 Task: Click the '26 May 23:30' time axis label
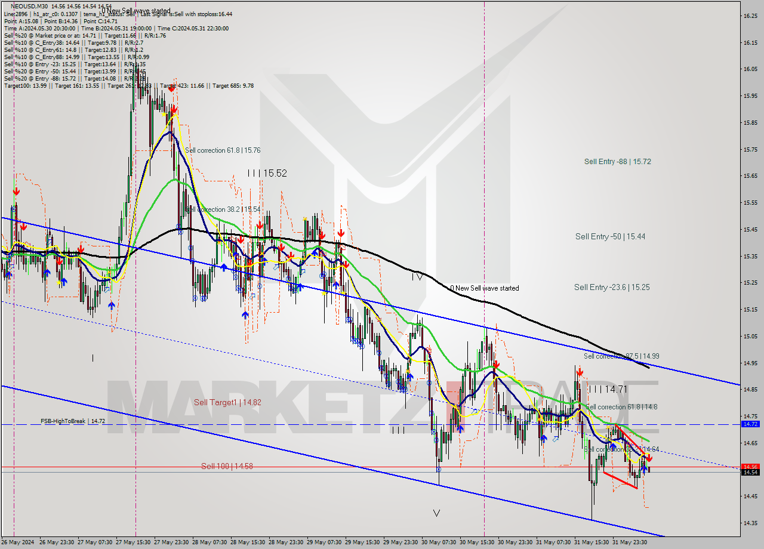click(x=57, y=542)
